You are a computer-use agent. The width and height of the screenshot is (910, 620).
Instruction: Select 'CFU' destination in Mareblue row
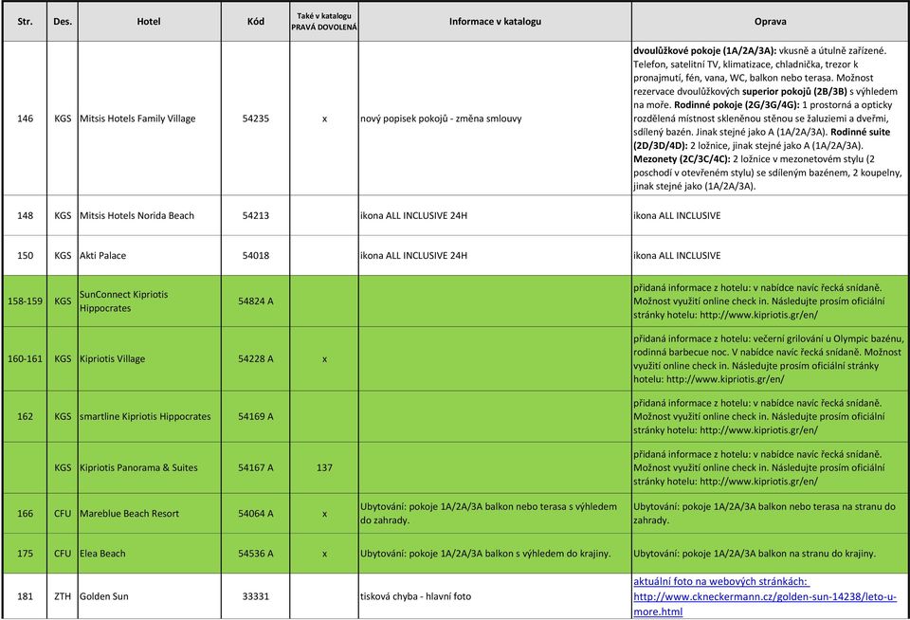(x=63, y=513)
